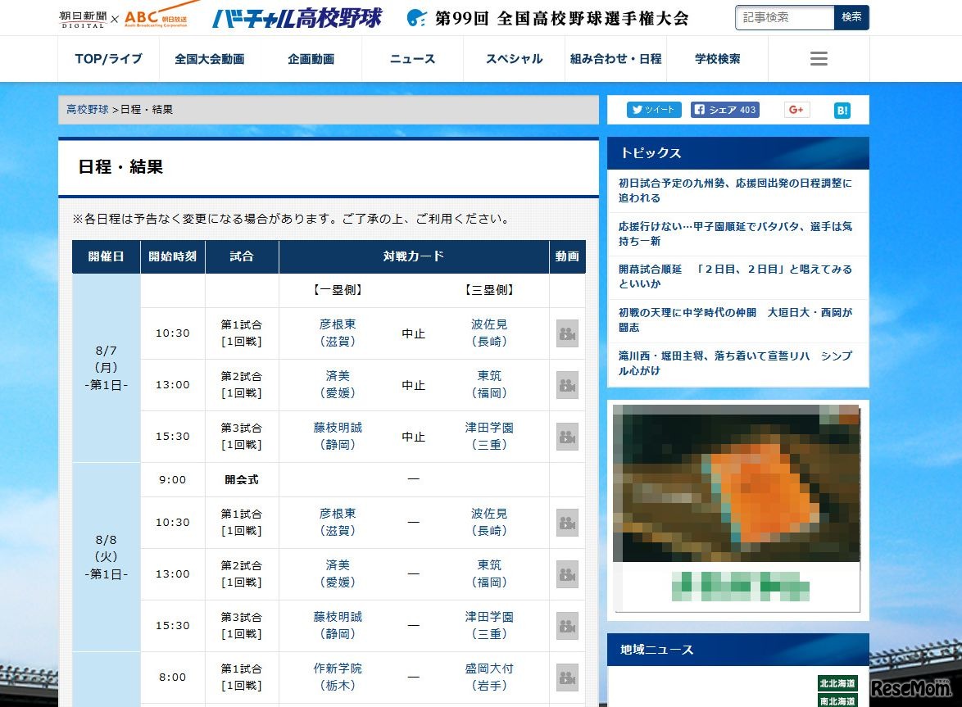Click the 開始時刻 column header
Screen dimensions: 962x707
pyautogui.click(x=172, y=256)
